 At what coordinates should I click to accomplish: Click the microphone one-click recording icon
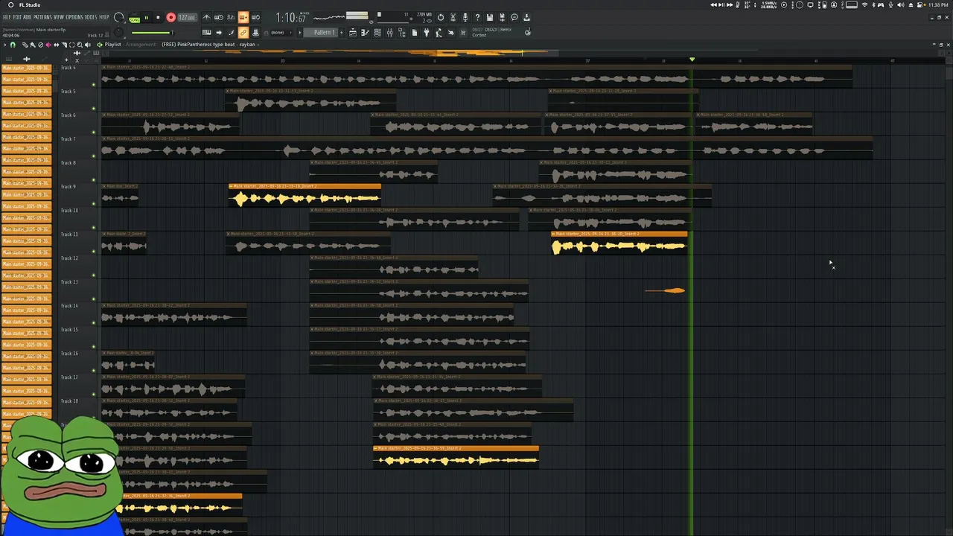[x=465, y=17]
